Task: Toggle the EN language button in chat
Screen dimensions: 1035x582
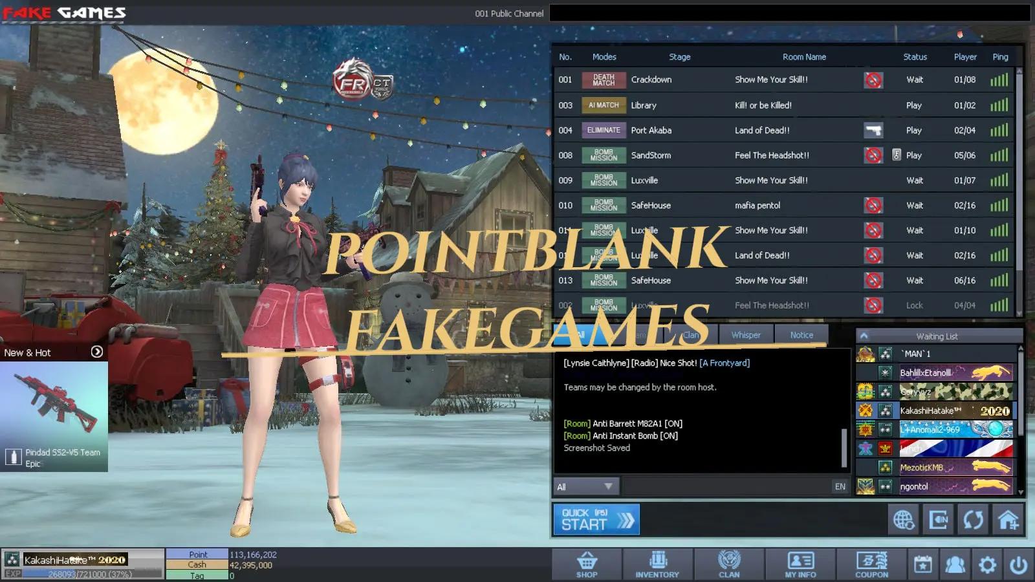Action: click(x=840, y=486)
